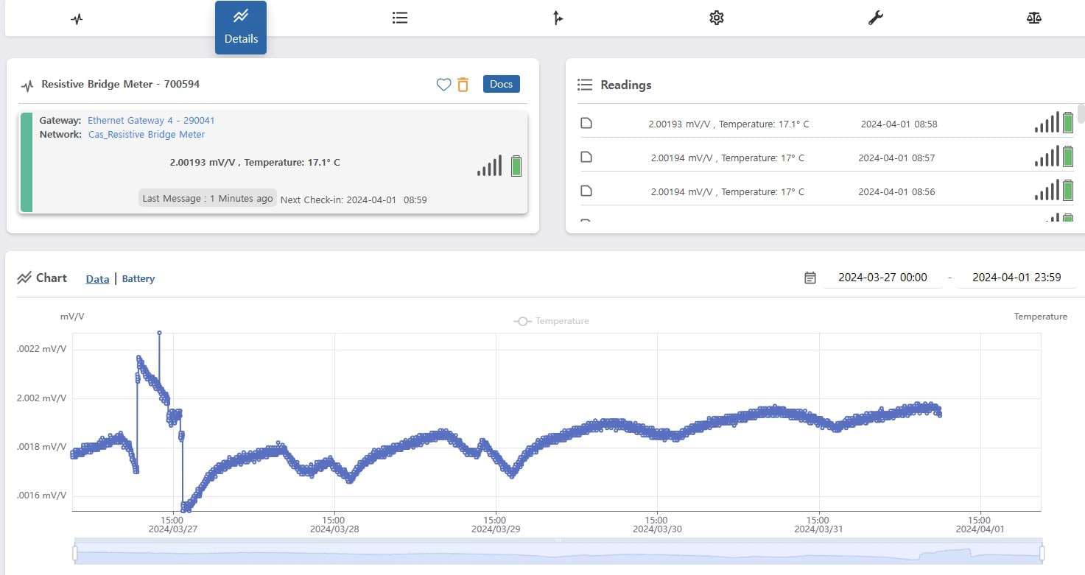This screenshot has height=575, width=1085.
Task: Open the readings list tab icon
Action: 400,18
